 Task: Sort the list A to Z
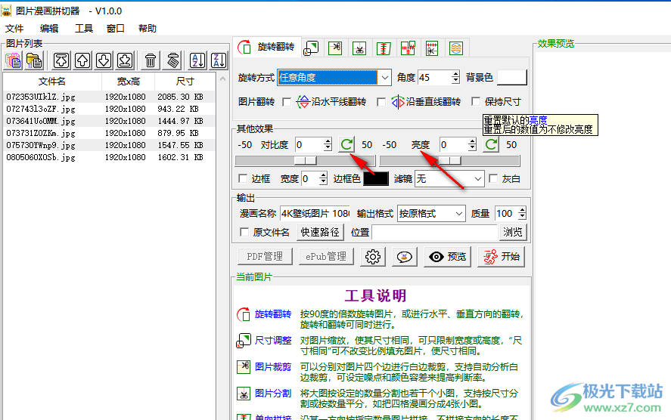coord(197,60)
